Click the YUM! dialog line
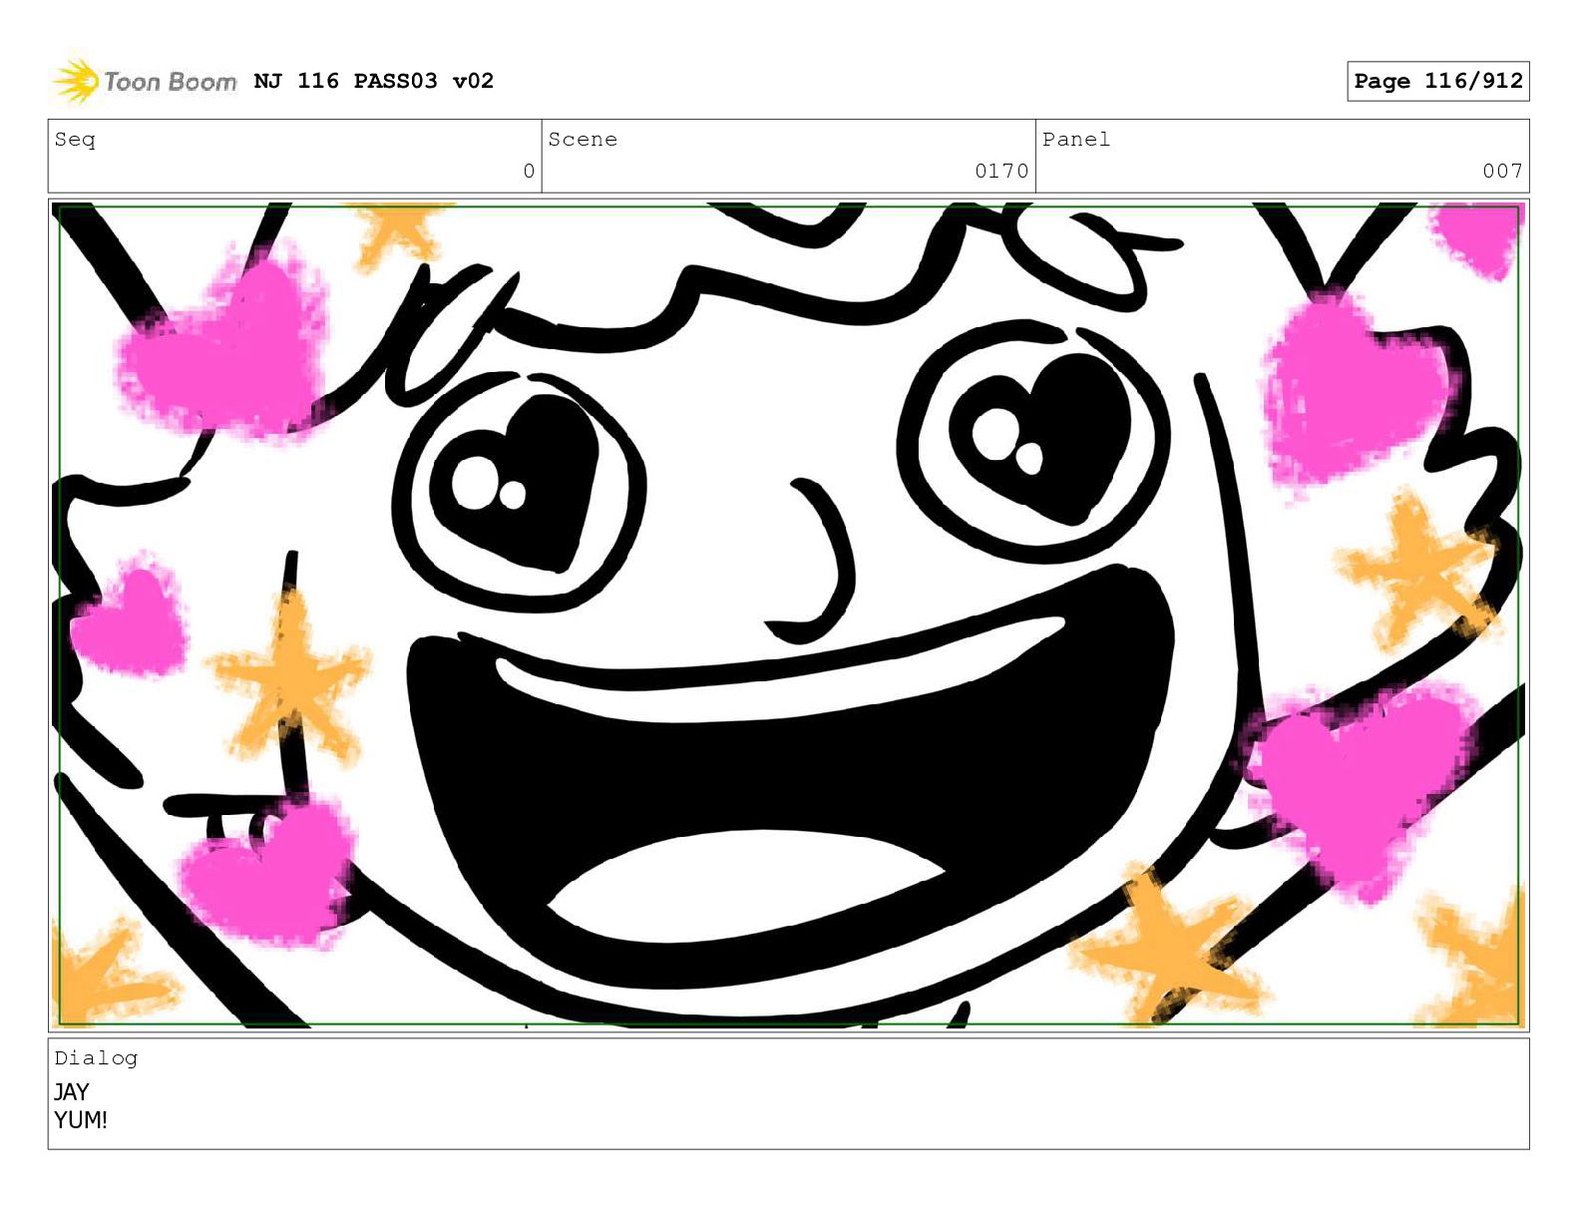This screenshot has width=1580, height=1221. click(x=81, y=1120)
